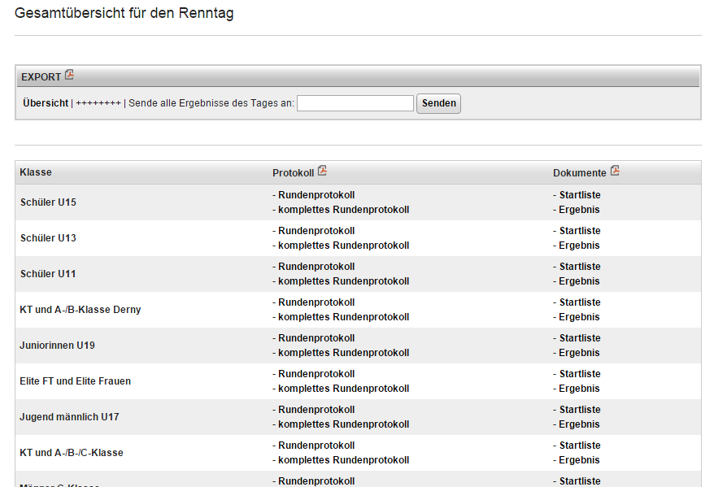Click the PDF icon next to EXPORT
The width and height of the screenshot is (714, 487).
pyautogui.click(x=70, y=76)
